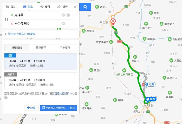Add a waypoint with the plus icon

click(x=68, y=15)
